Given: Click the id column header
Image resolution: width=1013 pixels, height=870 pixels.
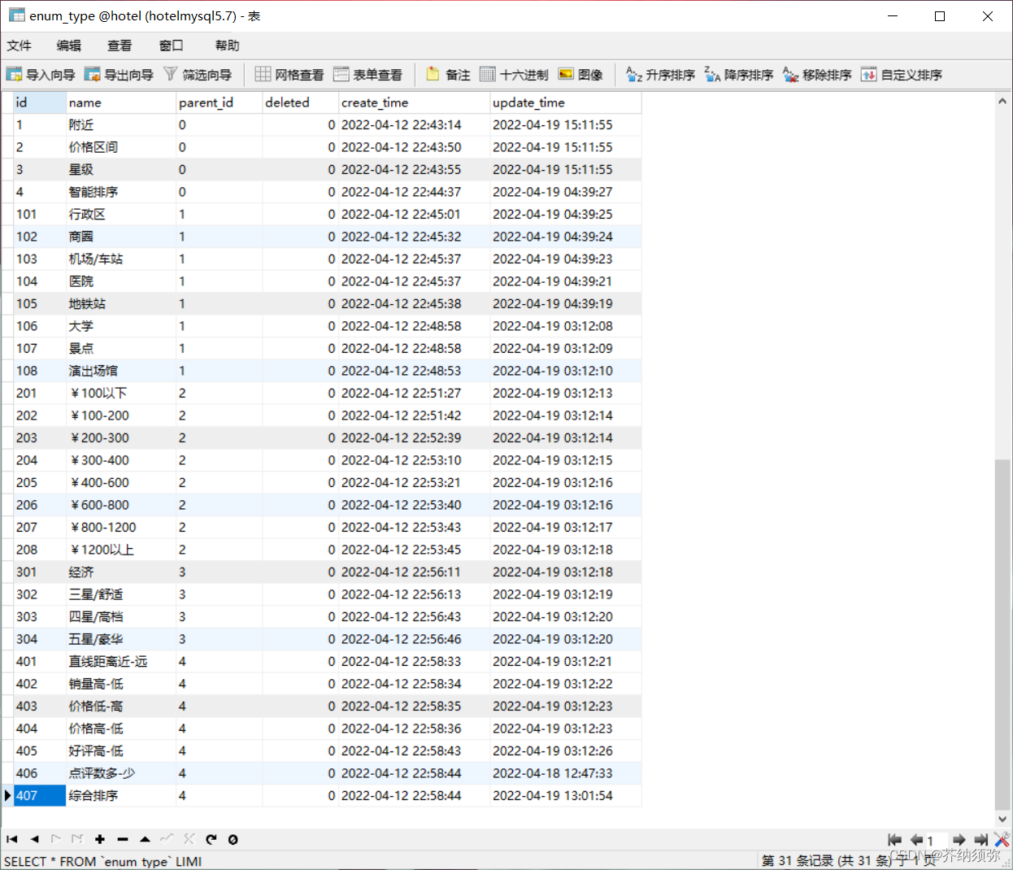Looking at the screenshot, I should (40, 102).
